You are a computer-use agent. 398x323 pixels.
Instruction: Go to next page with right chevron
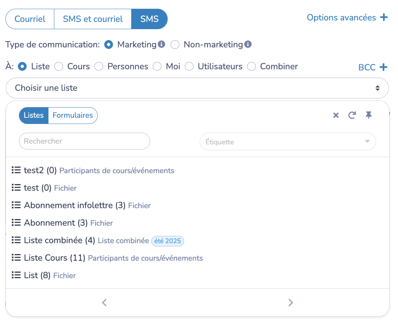click(x=290, y=303)
